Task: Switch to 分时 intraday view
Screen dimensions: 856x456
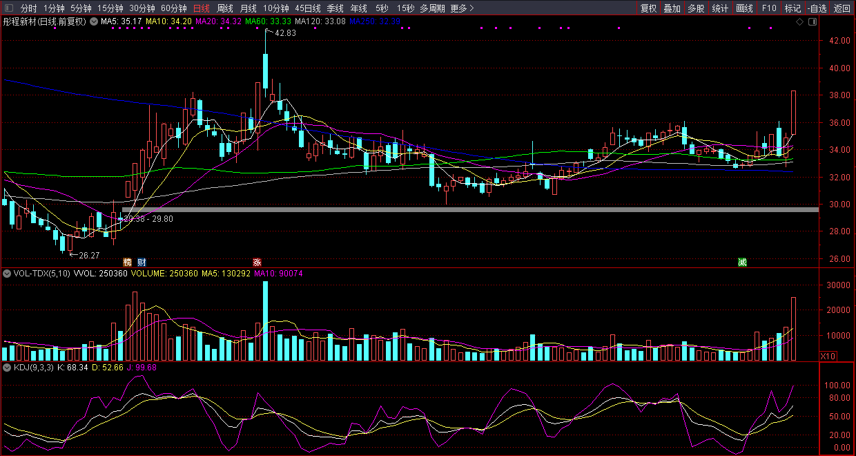Action: click(x=28, y=9)
